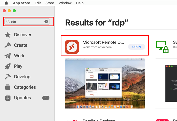Open the Help menu
The width and height of the screenshot is (177, 121).
[x=80, y=3]
